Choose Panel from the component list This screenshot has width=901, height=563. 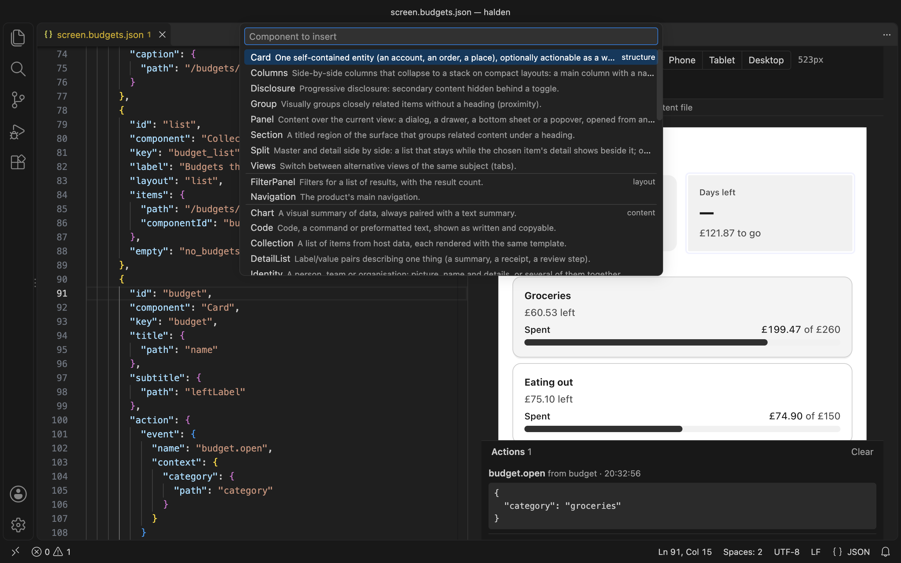tap(451, 120)
